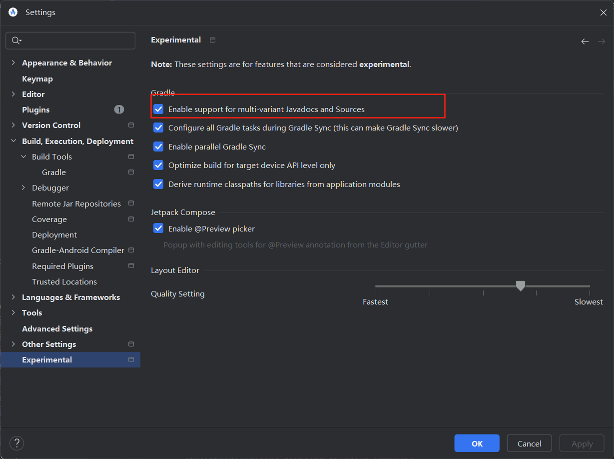Click project icon next to Required Plugins

(x=131, y=266)
